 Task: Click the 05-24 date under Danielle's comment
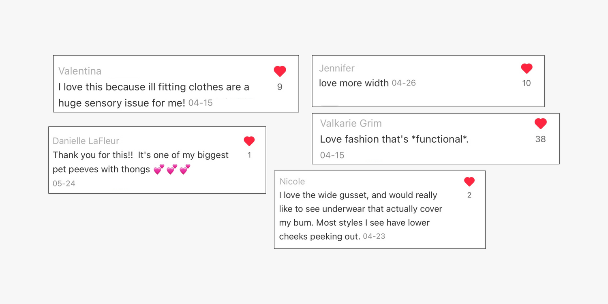coord(64,184)
